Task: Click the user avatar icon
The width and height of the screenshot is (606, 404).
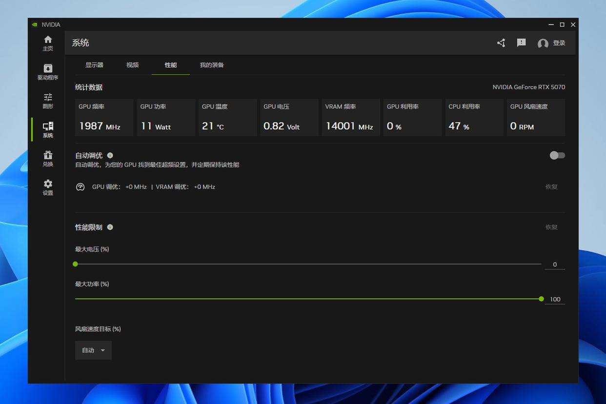Action: coord(543,43)
